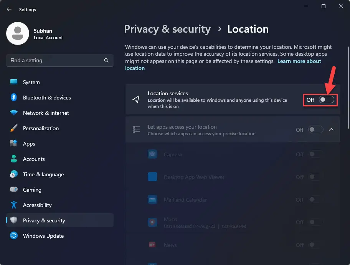The image size is (350, 265).
Task: Click the Bluetooth icon in sidebar
Action: click(x=14, y=98)
